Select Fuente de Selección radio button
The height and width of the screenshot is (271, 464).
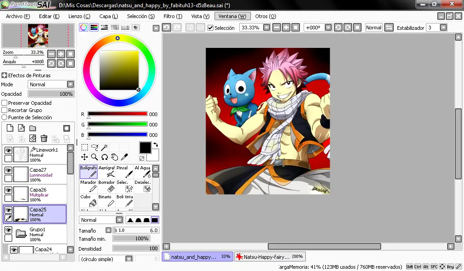pos(5,117)
